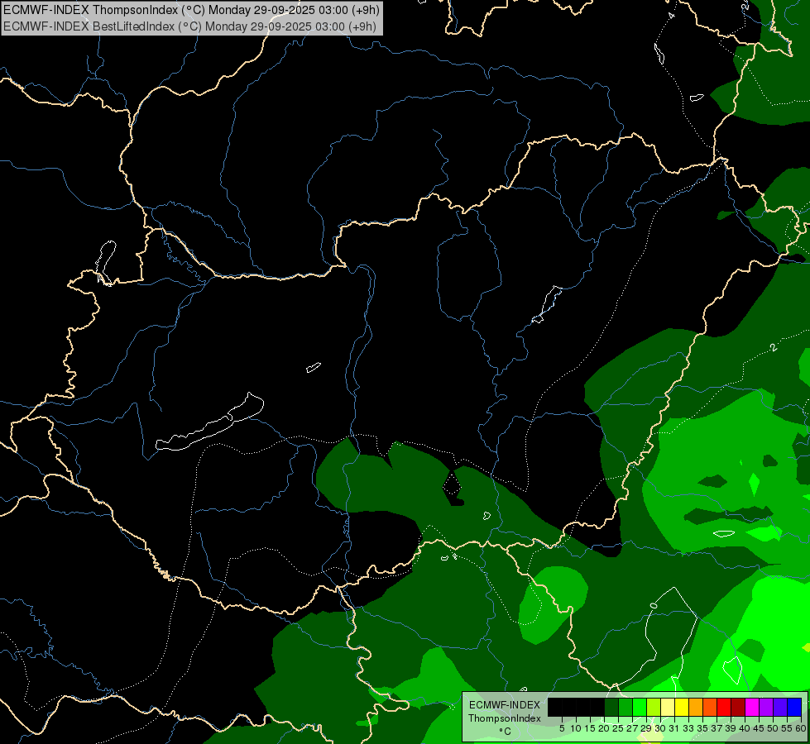This screenshot has height=744, width=810.
Task: Click legend tick value '60'
Action: tap(800, 728)
